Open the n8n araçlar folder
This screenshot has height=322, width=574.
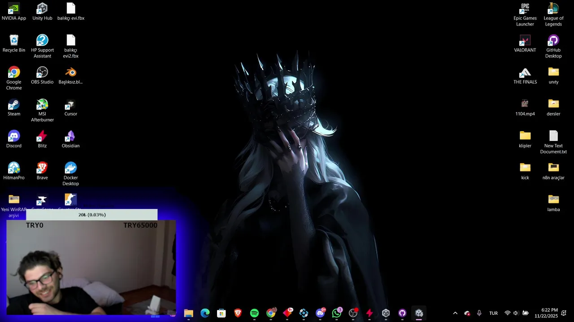pos(553,171)
